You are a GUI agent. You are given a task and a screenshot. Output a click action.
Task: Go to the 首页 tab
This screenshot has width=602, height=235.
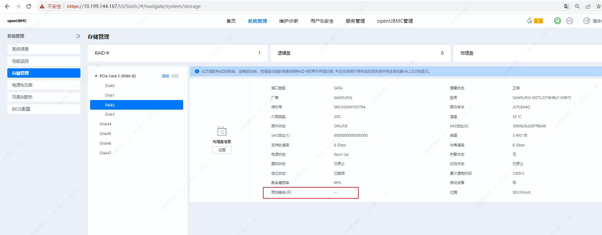231,21
